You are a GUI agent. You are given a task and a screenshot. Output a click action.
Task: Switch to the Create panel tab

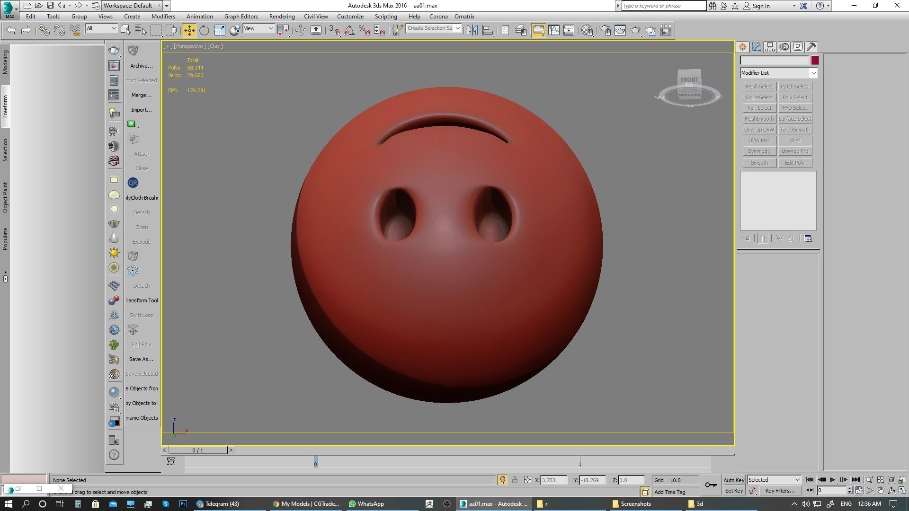pyautogui.click(x=742, y=47)
